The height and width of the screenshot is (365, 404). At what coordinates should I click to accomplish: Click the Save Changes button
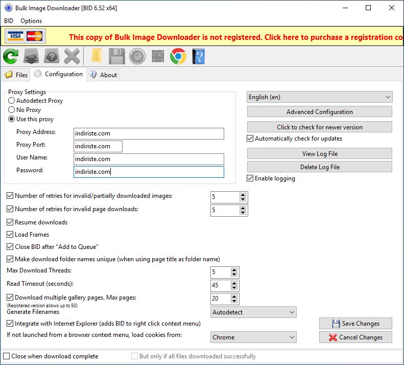[355, 324]
